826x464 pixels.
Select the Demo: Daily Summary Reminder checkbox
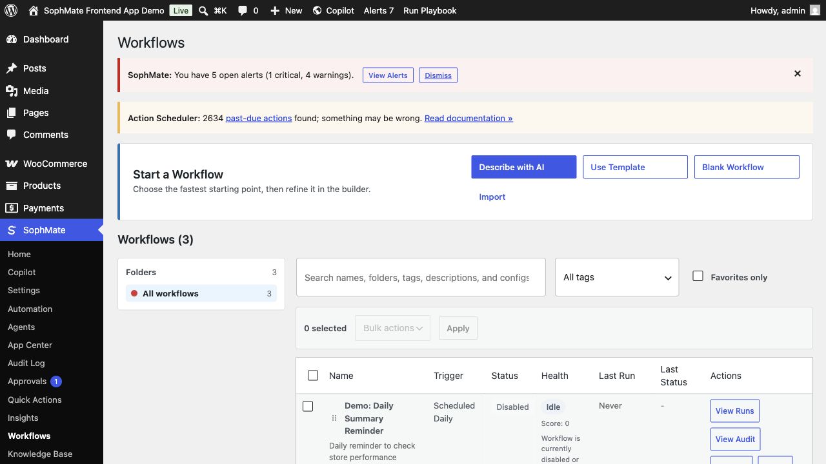click(x=308, y=406)
